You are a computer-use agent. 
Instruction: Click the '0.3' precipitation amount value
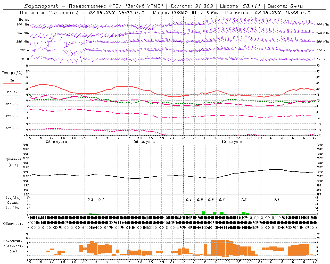(x=90, y=200)
